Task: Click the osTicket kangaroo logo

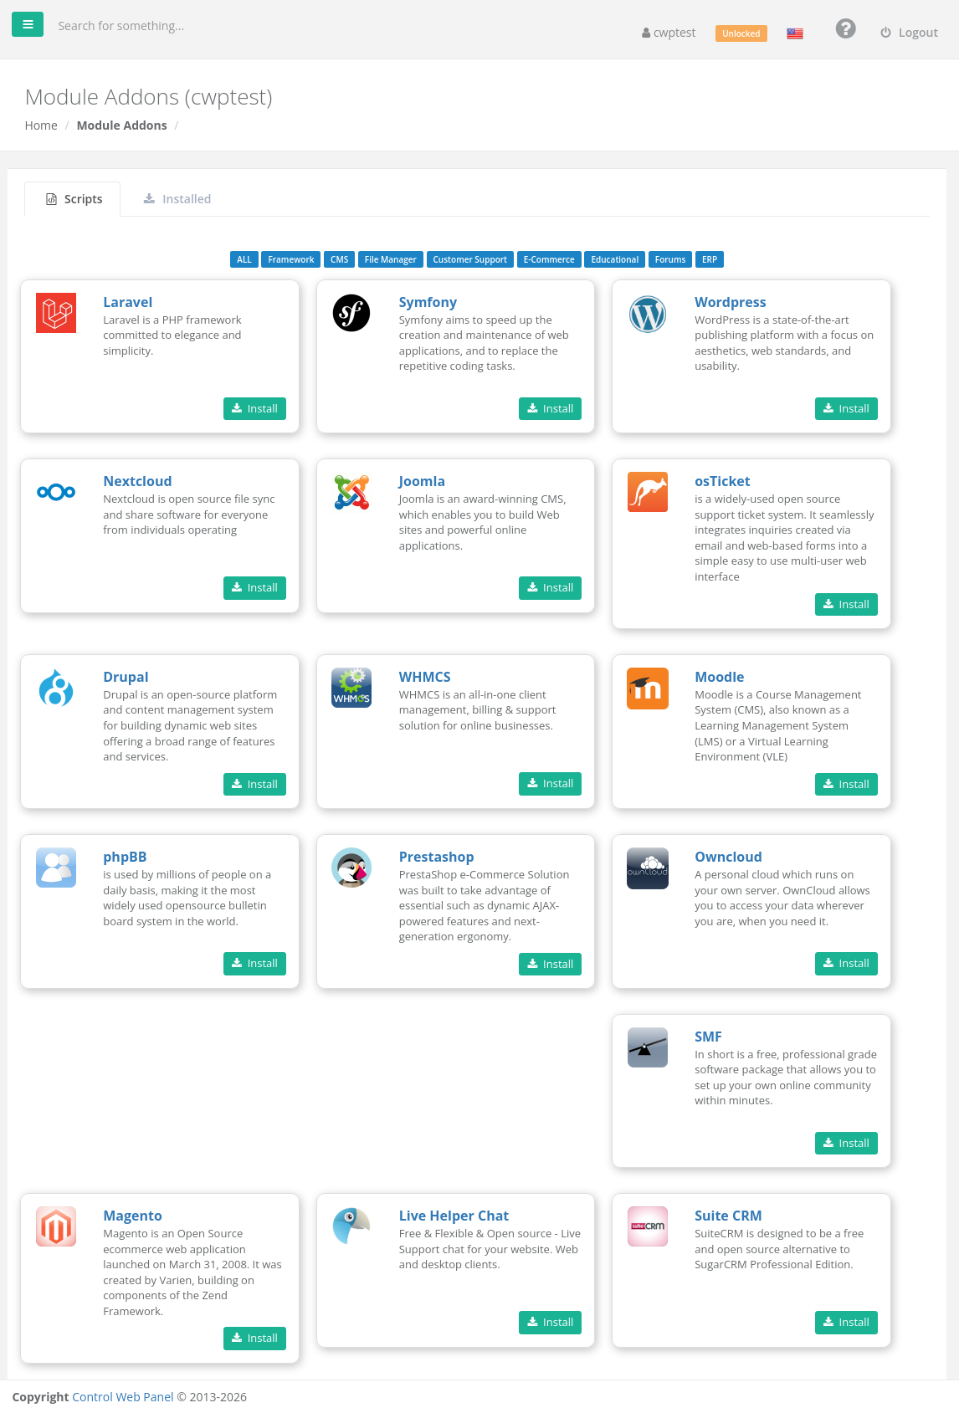Action: (x=648, y=492)
